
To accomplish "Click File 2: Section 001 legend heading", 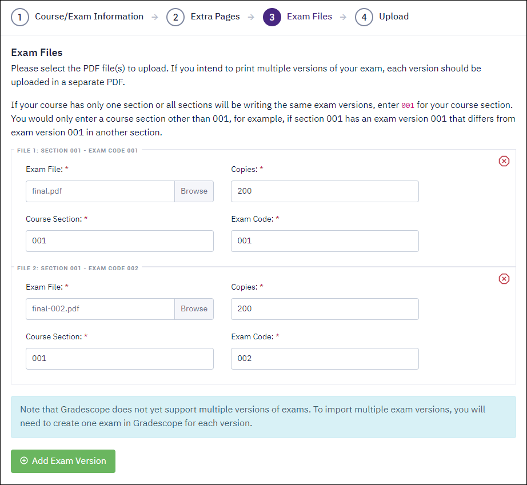I will (x=78, y=268).
